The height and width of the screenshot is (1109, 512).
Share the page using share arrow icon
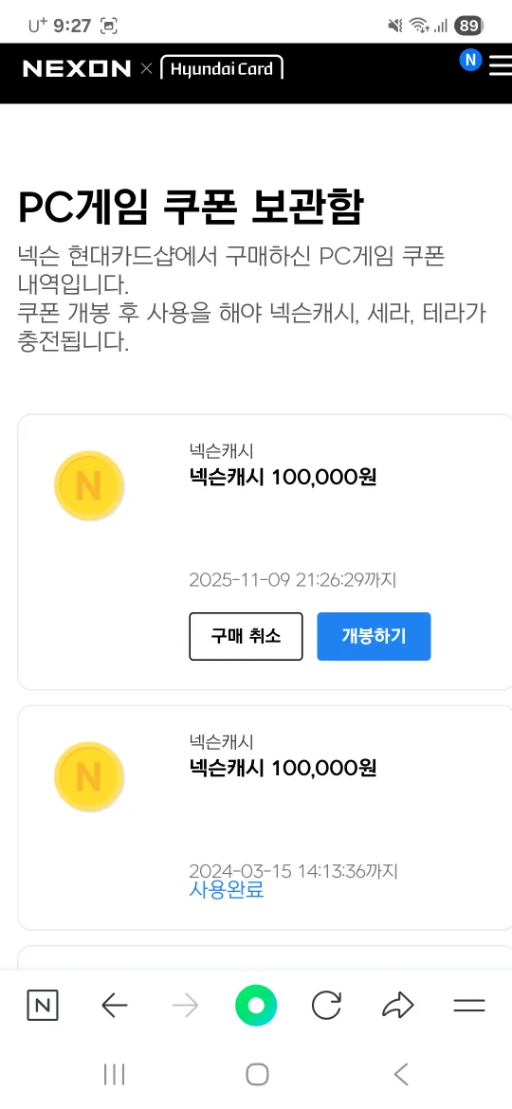tap(397, 1005)
